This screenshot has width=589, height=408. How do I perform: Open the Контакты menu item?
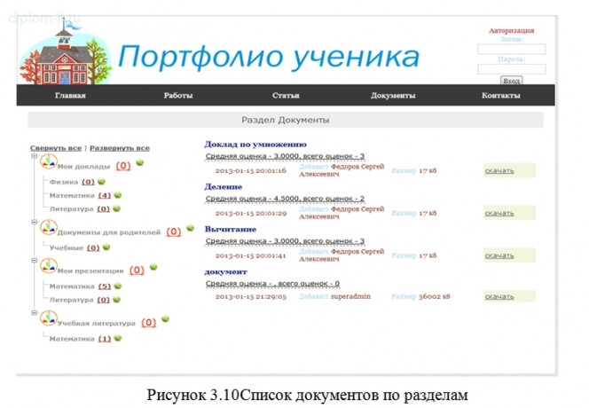coord(500,96)
